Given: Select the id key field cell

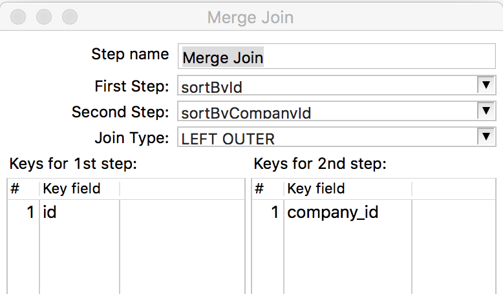Looking at the screenshot, I should coord(80,212).
